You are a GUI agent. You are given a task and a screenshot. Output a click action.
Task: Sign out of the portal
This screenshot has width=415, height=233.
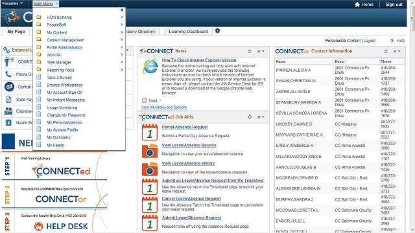394,5
